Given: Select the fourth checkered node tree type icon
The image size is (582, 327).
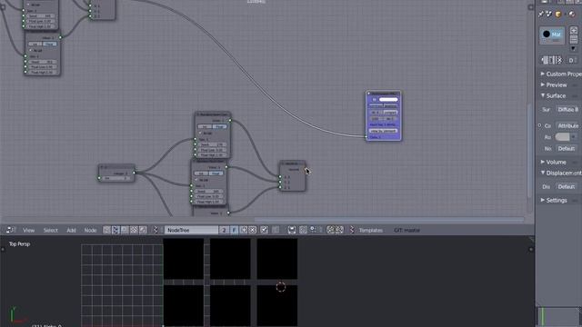Looking at the screenshot, I should pos(134,230).
